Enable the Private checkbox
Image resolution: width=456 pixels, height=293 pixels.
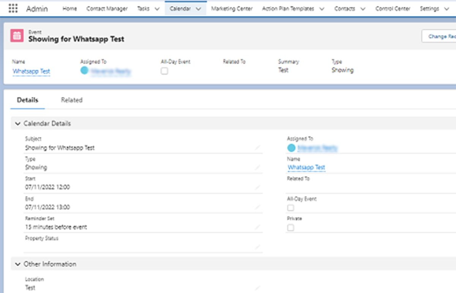(x=291, y=227)
